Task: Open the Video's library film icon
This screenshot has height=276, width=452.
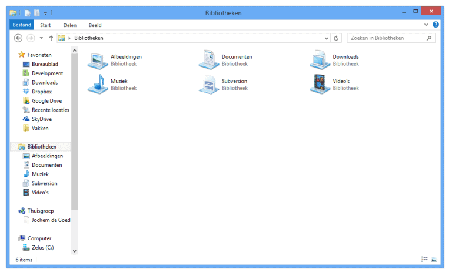Action: 320,84
